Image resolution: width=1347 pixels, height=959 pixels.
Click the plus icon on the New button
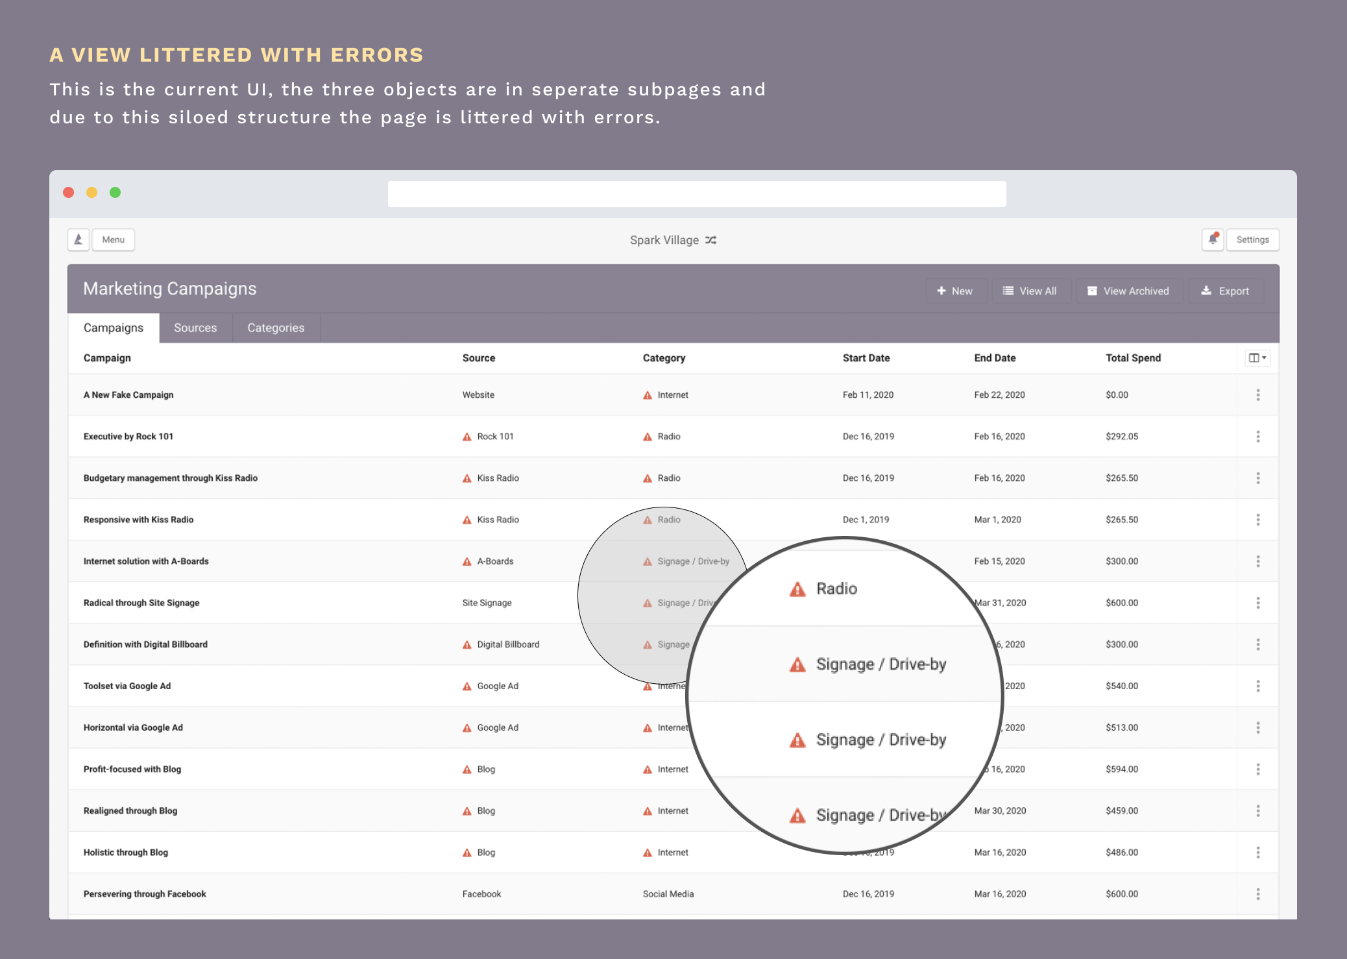(x=941, y=291)
